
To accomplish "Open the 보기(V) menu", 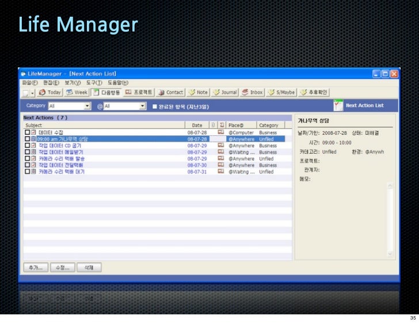I will 73,83.
